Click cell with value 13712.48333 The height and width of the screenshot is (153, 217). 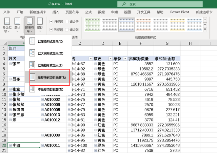[141, 130]
